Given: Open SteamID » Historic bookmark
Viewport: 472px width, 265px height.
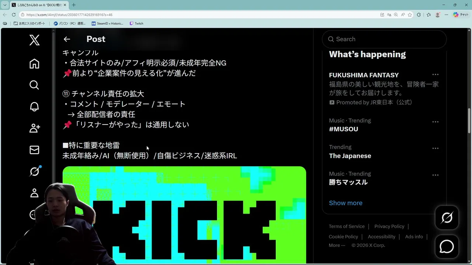Looking at the screenshot, I should coord(107,23).
